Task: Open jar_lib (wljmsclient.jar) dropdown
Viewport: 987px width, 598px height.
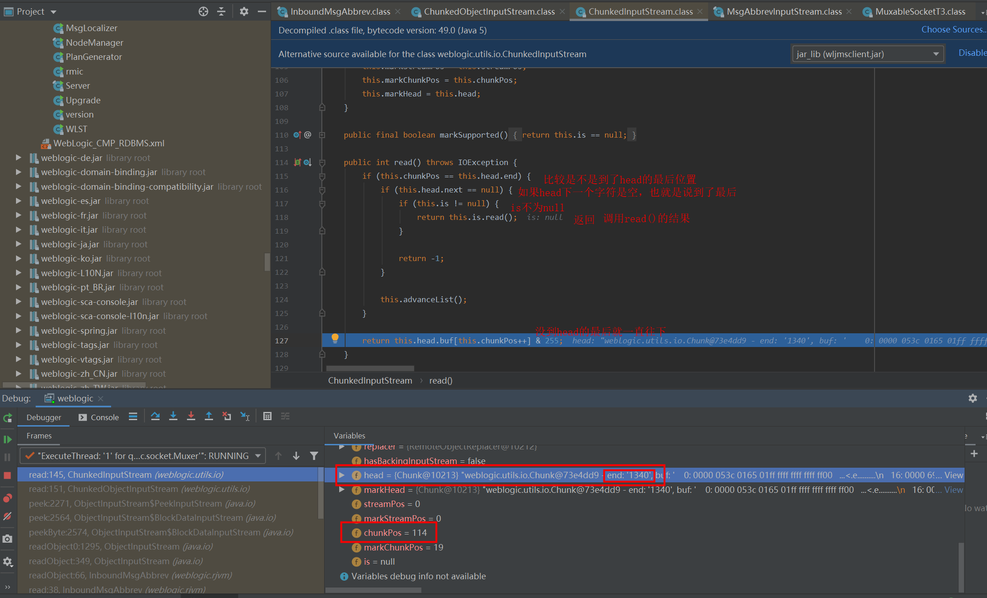Action: pos(868,54)
